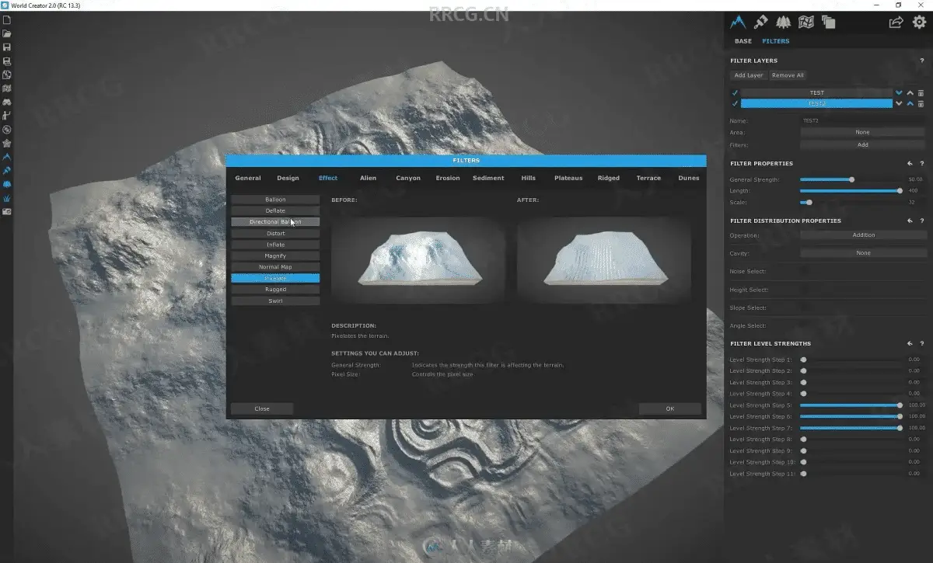Open the Operation dropdown set to Addition
The image size is (933, 563).
pos(863,235)
